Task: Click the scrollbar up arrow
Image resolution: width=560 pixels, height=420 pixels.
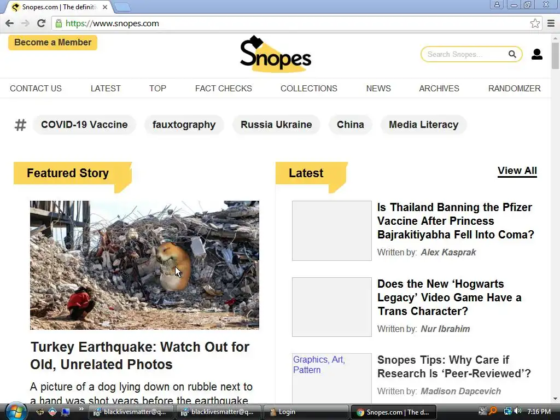Action: point(555,38)
